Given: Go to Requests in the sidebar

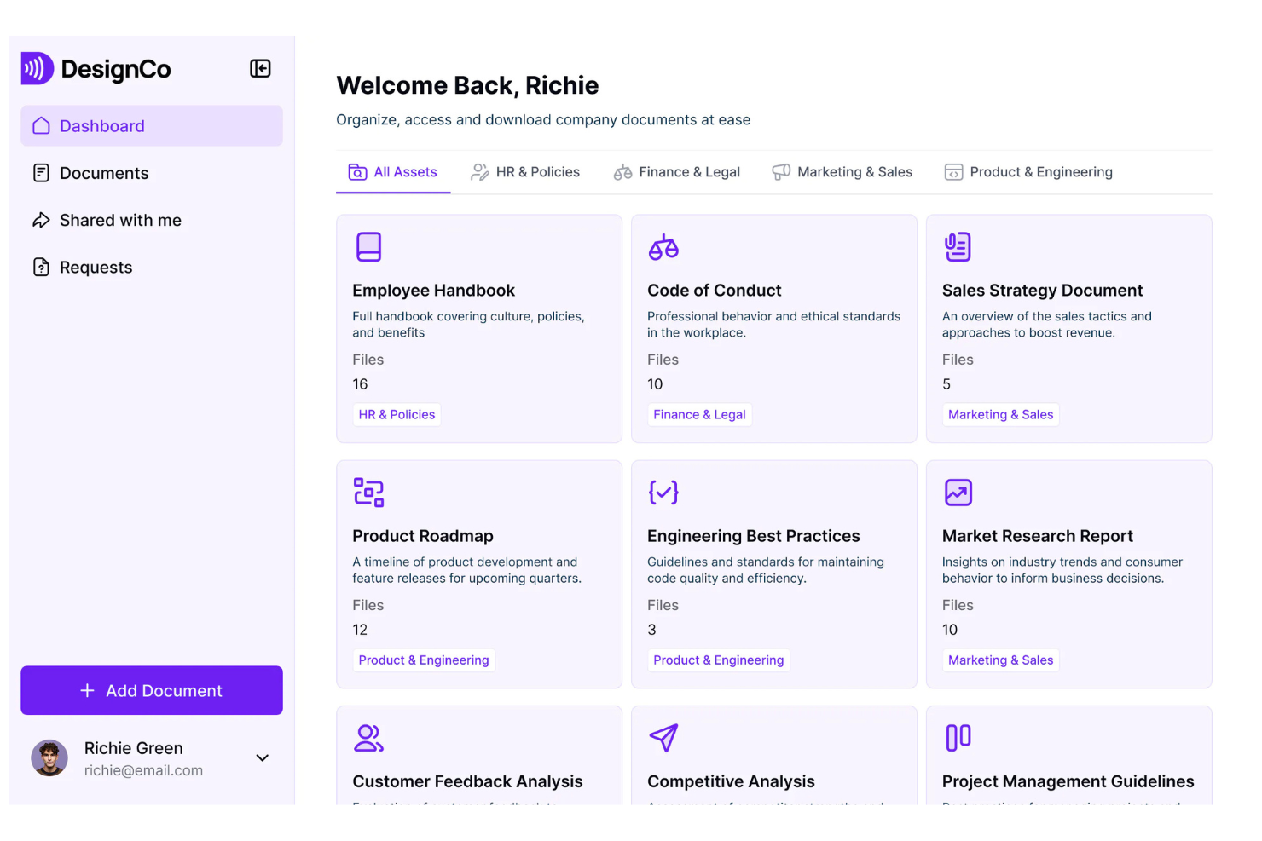Looking at the screenshot, I should tap(152, 268).
